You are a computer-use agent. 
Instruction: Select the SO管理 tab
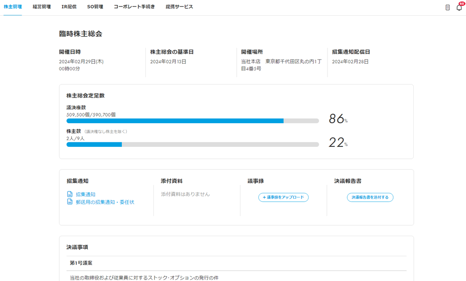click(95, 6)
